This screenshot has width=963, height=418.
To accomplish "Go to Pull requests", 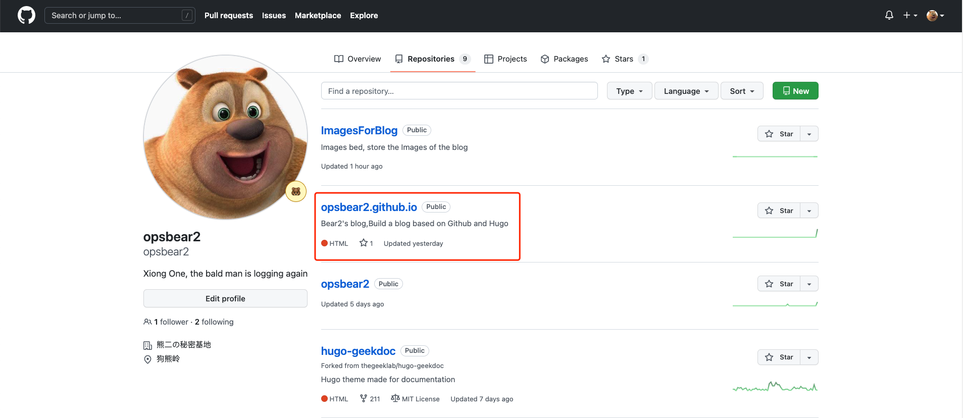I will tap(229, 15).
